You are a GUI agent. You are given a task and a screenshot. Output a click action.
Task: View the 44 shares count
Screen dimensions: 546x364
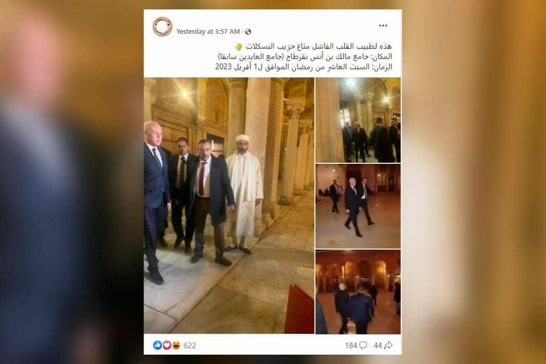(378, 345)
